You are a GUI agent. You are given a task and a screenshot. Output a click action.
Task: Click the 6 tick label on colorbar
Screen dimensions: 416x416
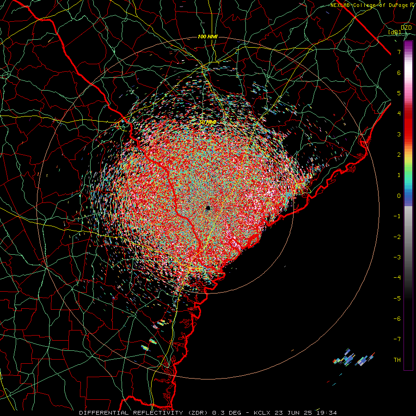point(399,73)
